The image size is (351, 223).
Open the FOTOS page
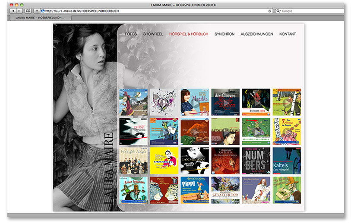[x=131, y=34]
